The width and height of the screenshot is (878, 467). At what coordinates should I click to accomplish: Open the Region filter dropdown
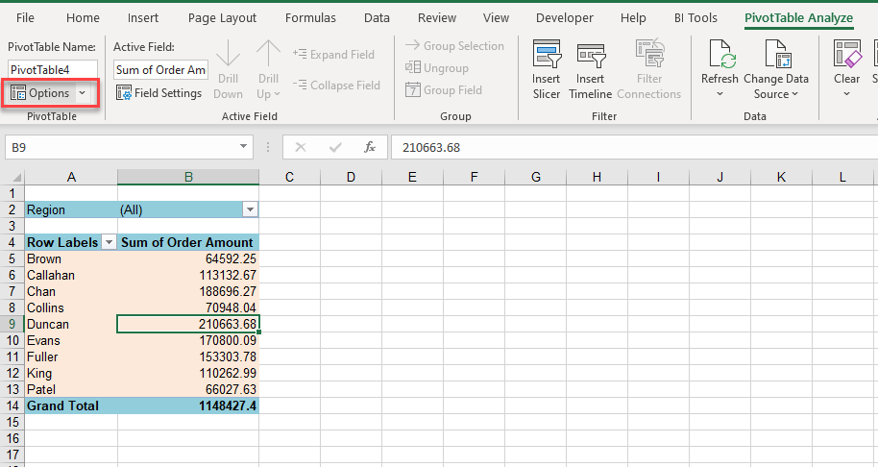(x=250, y=209)
